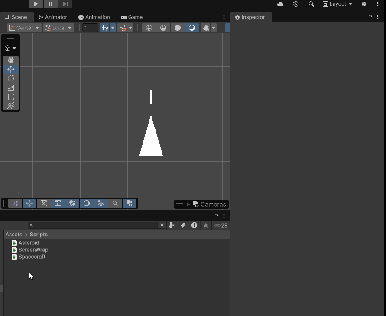Open grid snapping settings dropdown arrow
The width and height of the screenshot is (386, 316).
pos(130,28)
